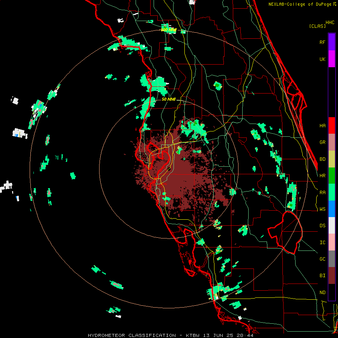Click the RF purple legend swatch
Viewport: 338px width, 338px height.
point(332,42)
